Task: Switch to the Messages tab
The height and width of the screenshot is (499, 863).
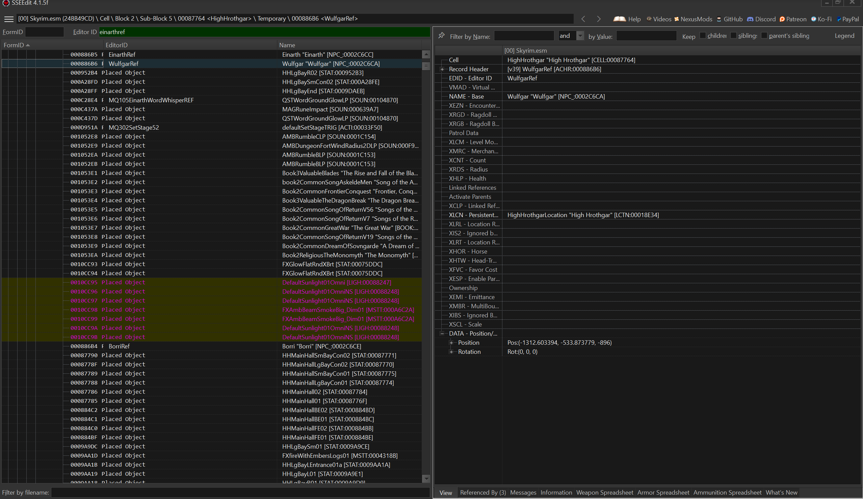Action: (523, 493)
